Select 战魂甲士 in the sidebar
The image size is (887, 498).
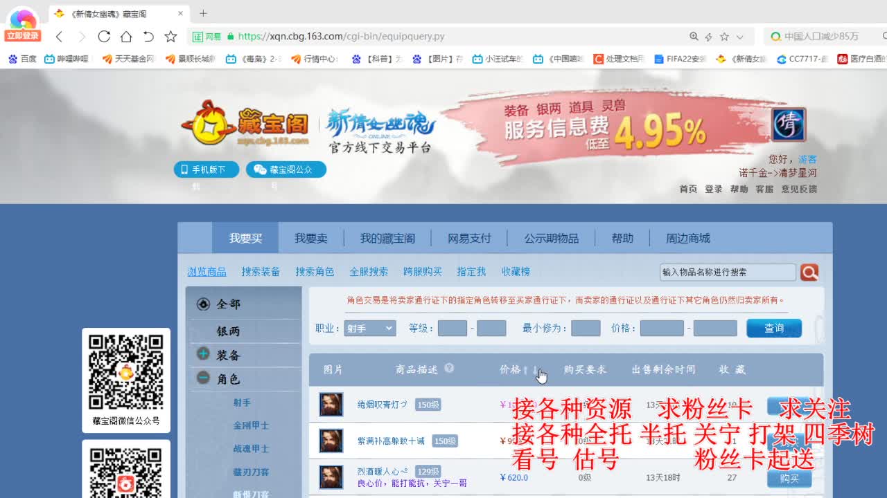click(251, 448)
